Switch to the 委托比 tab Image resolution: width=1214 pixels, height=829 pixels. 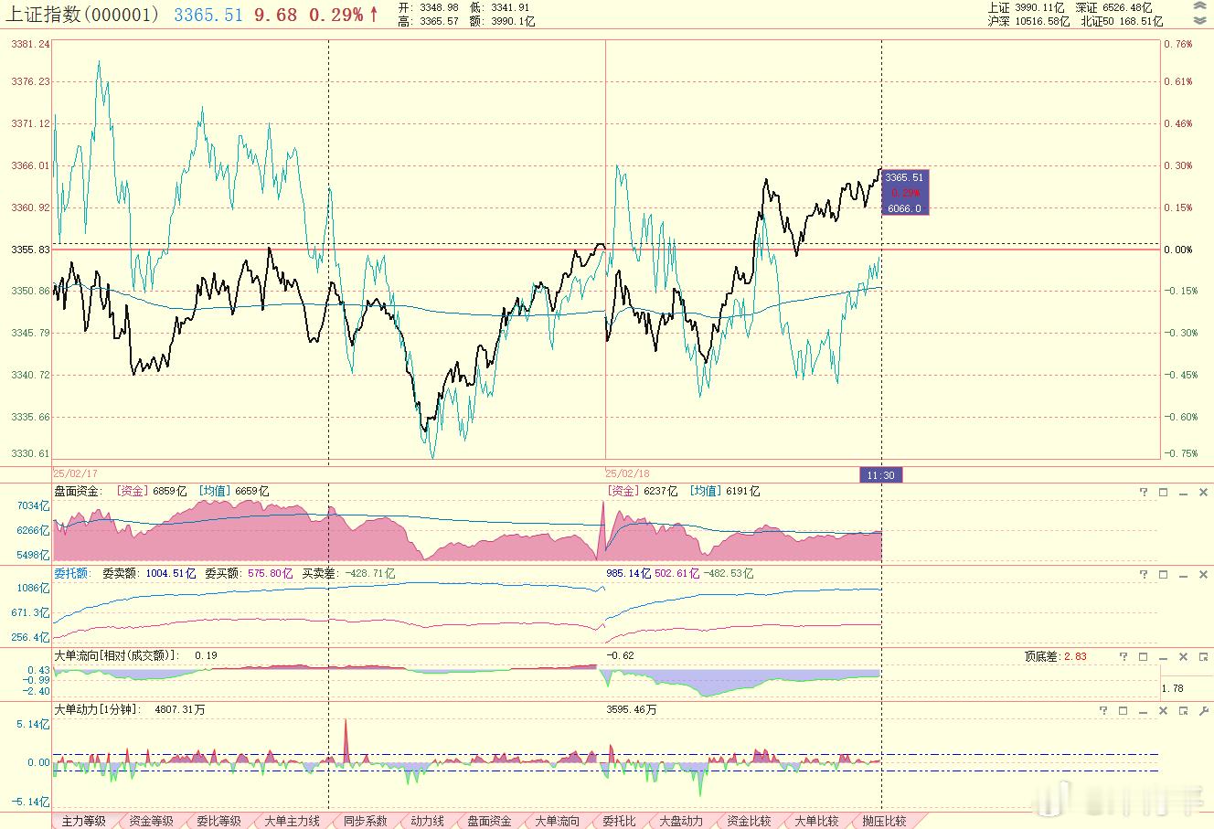click(620, 821)
